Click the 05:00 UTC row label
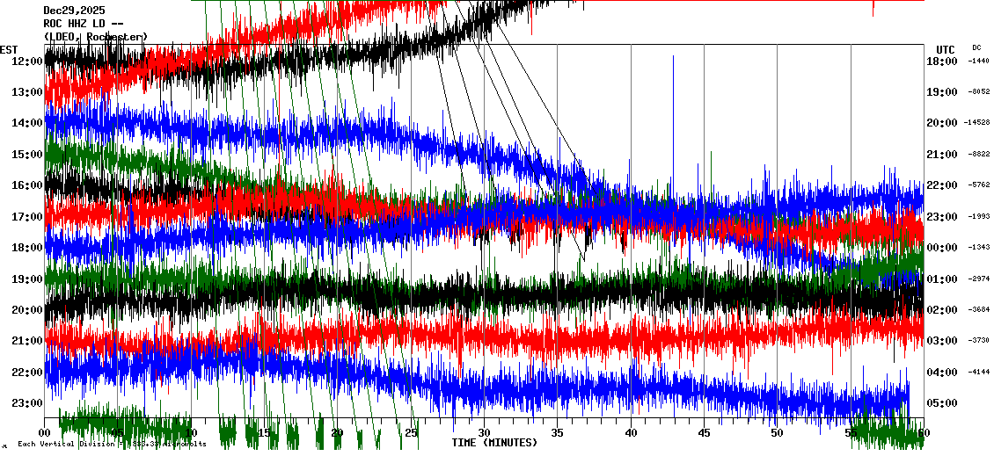994x456 pixels. (941, 403)
